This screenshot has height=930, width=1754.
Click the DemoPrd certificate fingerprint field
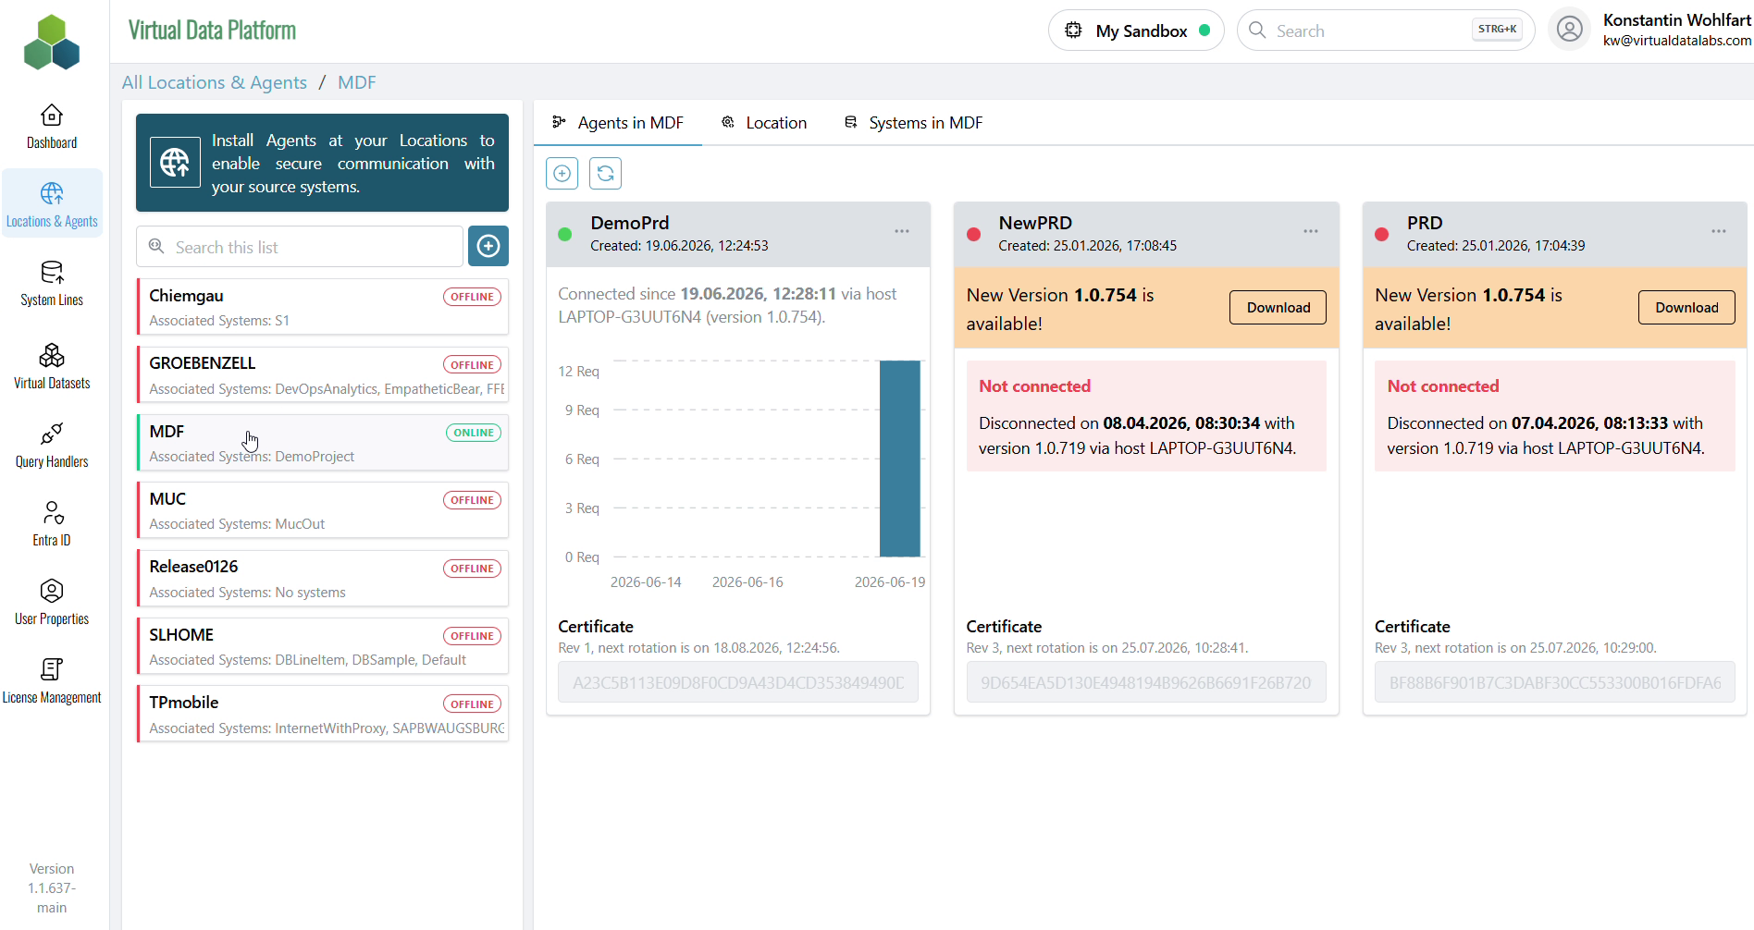[738, 682]
